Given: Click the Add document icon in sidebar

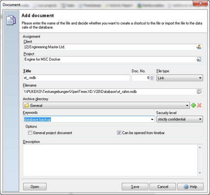Looking at the screenshot, I should tap(11, 20).
